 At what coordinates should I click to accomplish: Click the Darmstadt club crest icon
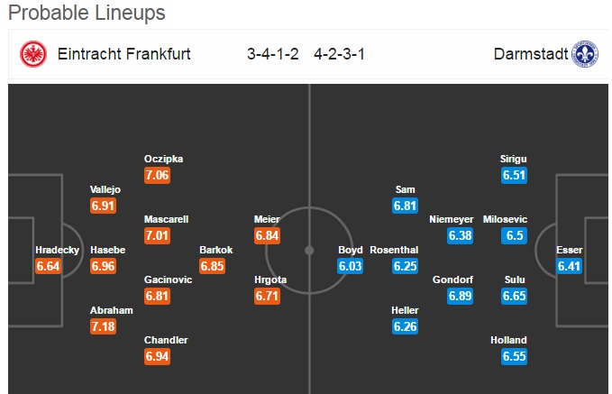pyautogui.click(x=586, y=54)
